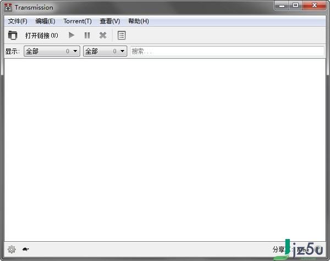
Task: Toggle turtle speed limit mode
Action: 26,249
